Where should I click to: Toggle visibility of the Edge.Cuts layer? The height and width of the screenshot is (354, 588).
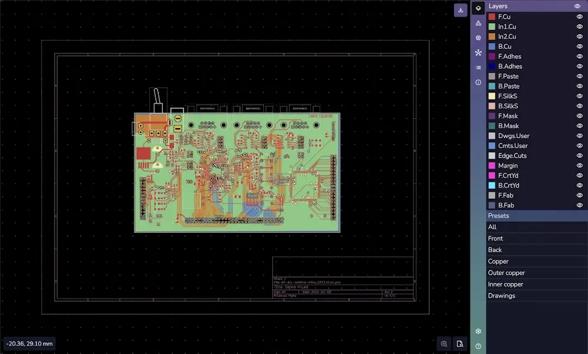579,156
